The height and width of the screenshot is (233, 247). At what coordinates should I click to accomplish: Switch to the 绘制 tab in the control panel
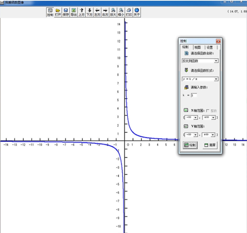pyautogui.click(x=185, y=47)
